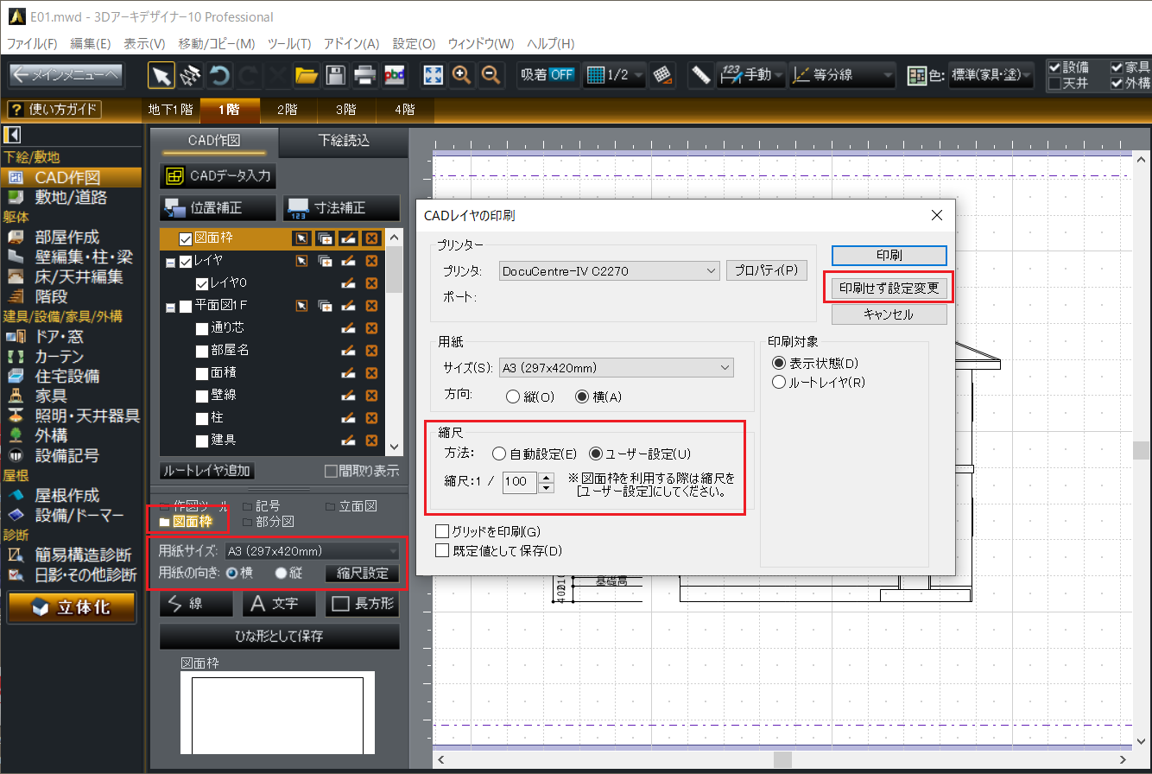Click the printer icon in toolbar

tap(364, 75)
